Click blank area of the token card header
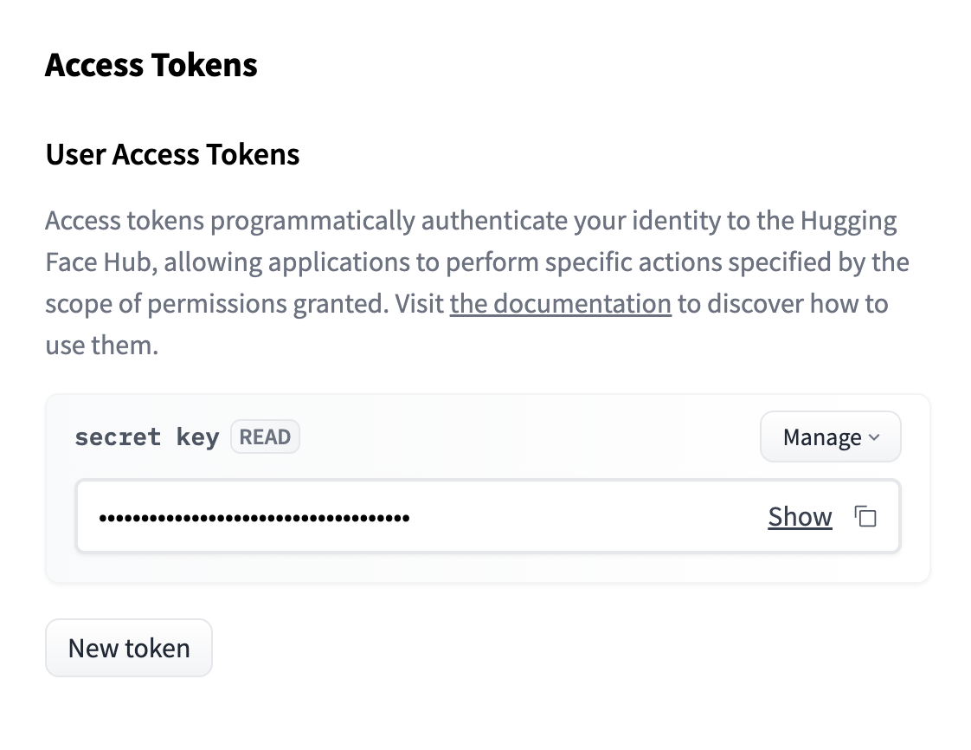Screen dimensions: 971x750 [x=526, y=437]
